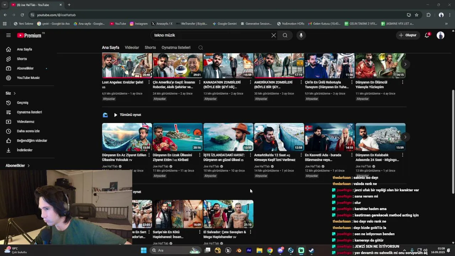Open Chrome apps grid in bookmarks bar
The width and height of the screenshot is (455, 256).
click(x=5, y=24)
